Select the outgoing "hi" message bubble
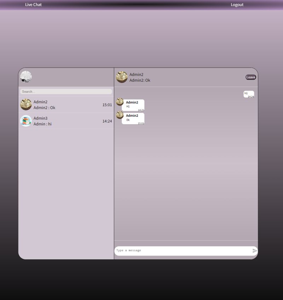This screenshot has width=283, height=300. (x=248, y=93)
